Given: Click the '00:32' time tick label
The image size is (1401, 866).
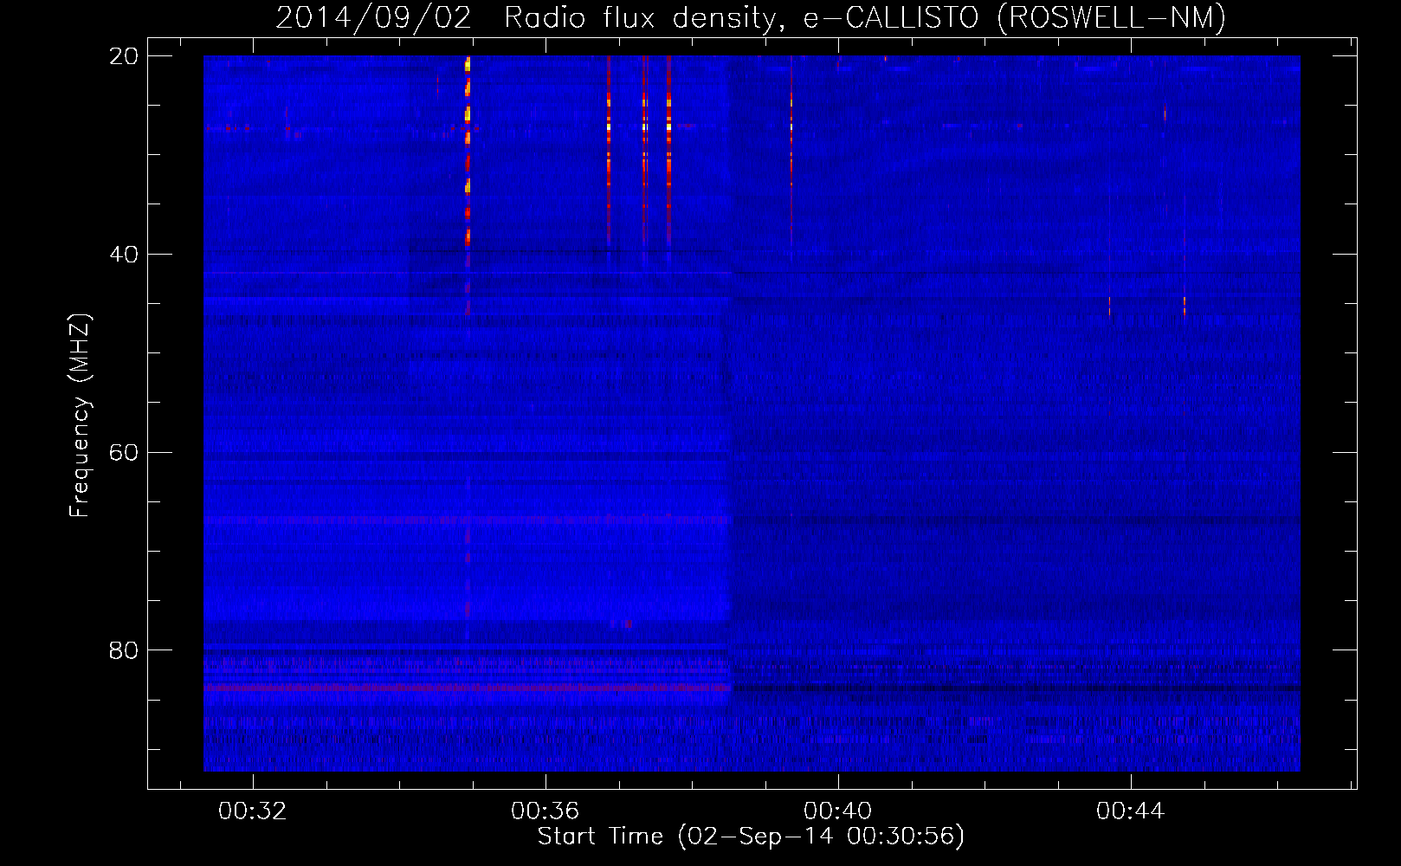Looking at the screenshot, I should 252,811.
